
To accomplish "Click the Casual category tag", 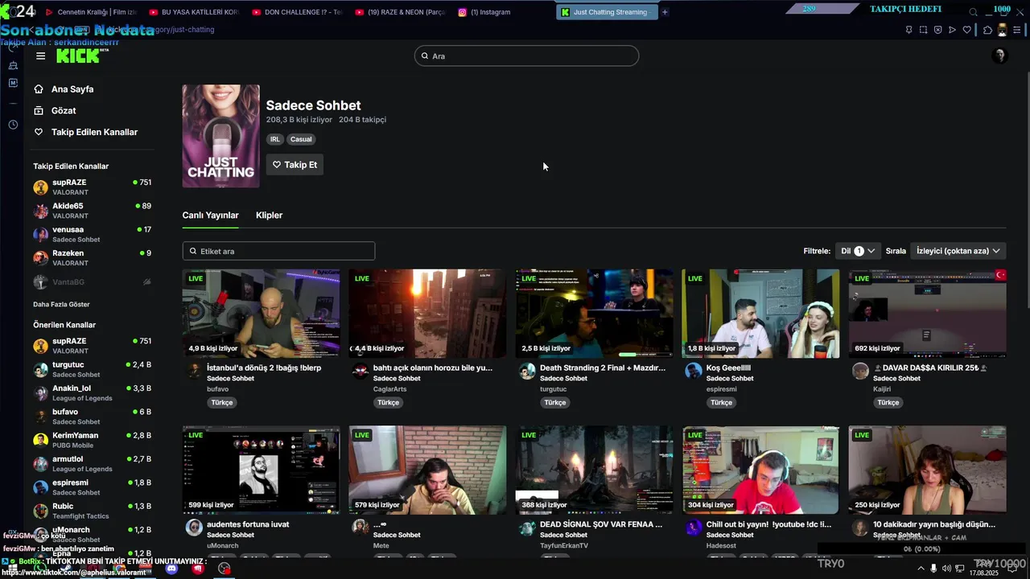I will [x=301, y=139].
